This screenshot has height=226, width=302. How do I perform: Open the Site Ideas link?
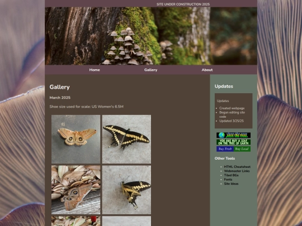tap(231, 184)
